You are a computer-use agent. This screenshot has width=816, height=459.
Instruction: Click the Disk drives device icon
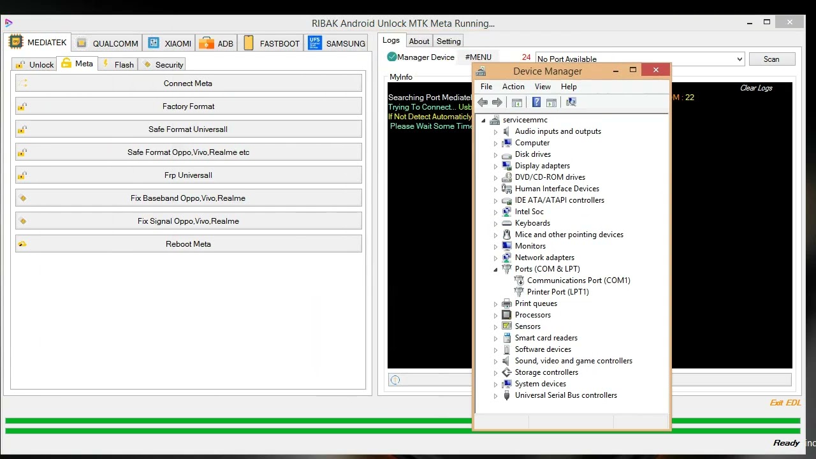(507, 154)
